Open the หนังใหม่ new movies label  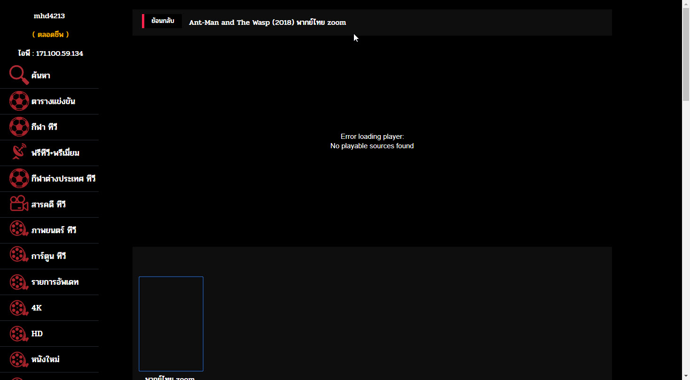point(45,359)
